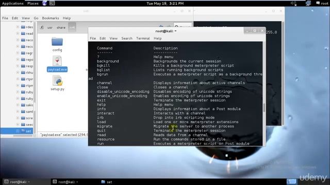
Task: Click the date and time clock
Action: pyautogui.click(x=165, y=4)
